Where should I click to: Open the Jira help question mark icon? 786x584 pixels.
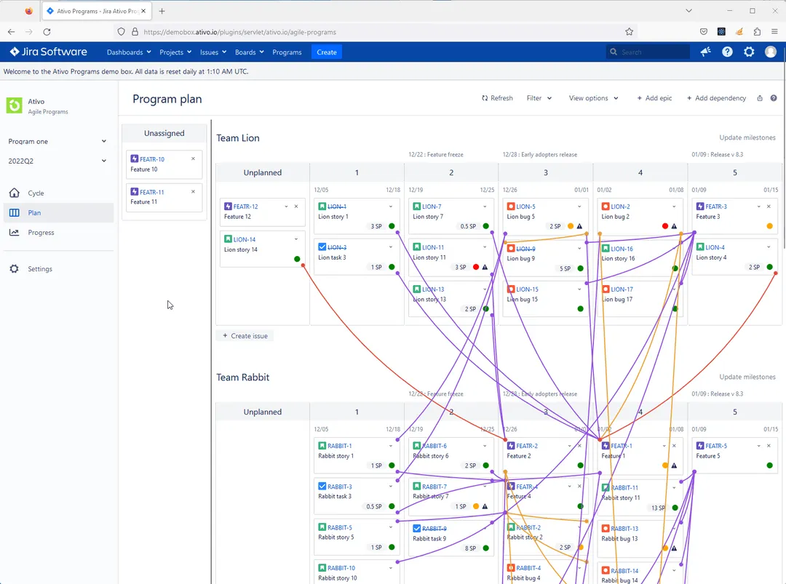point(727,52)
